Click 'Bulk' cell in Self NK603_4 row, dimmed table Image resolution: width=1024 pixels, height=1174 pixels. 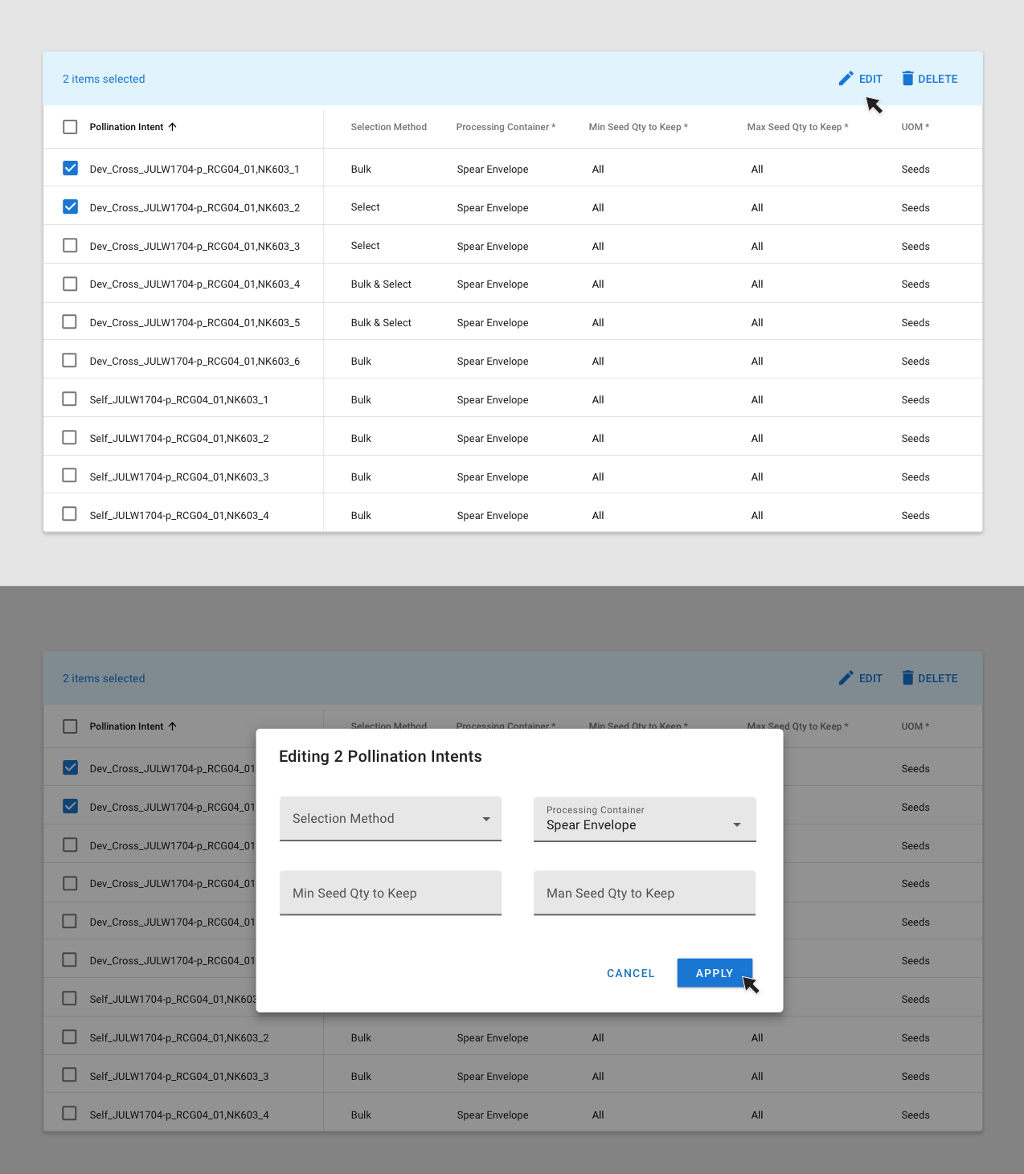(361, 1115)
